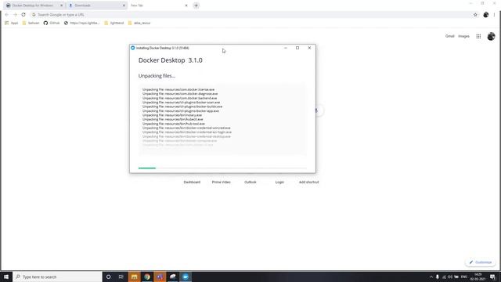This screenshot has height=282, width=501.
Task: Switch to the Downloads browser tab
Action: tap(96, 5)
